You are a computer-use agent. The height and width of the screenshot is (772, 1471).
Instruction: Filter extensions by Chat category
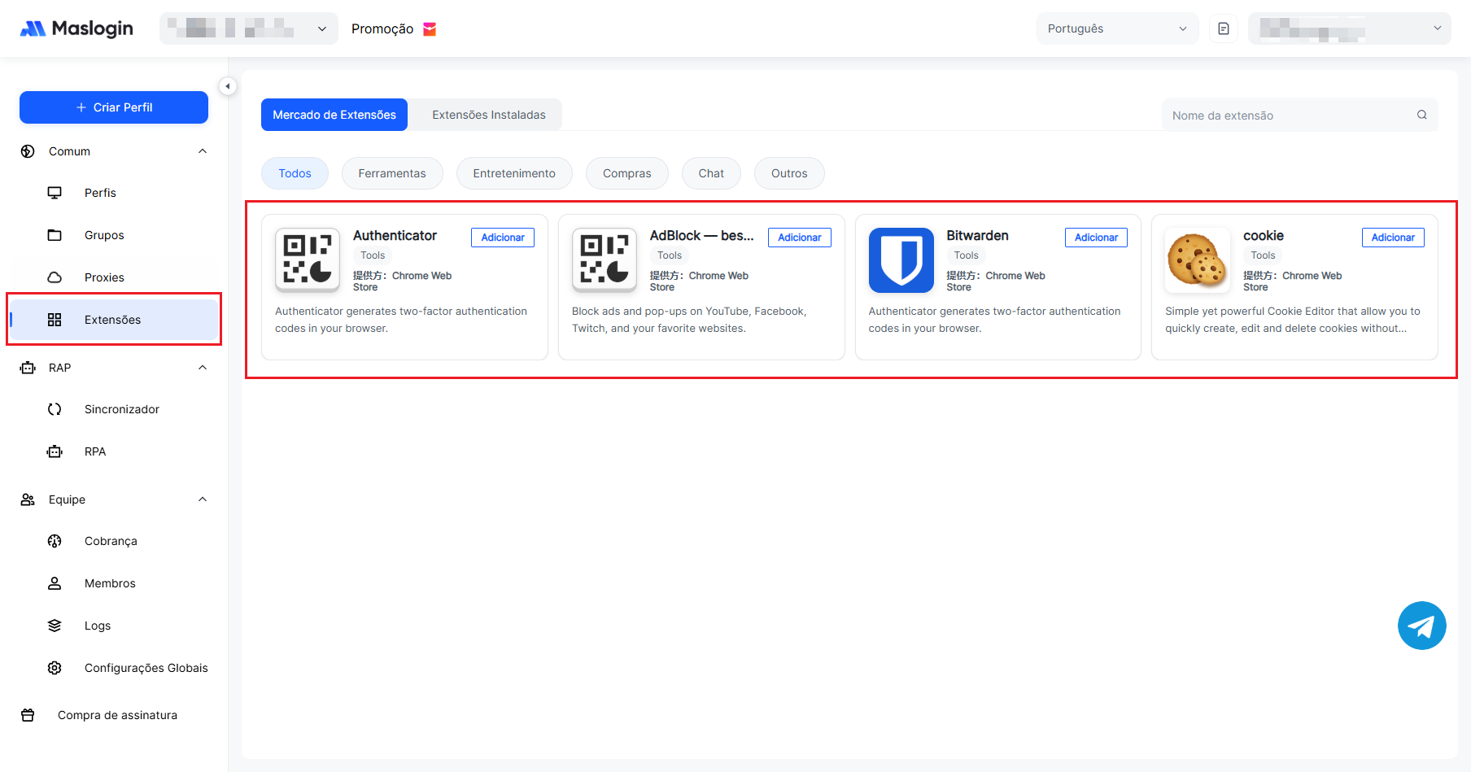pos(710,173)
